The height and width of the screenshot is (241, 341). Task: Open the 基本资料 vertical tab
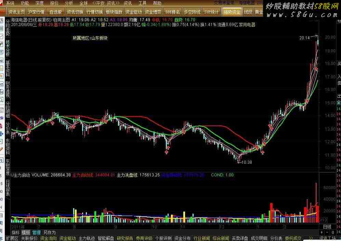[8, 68]
